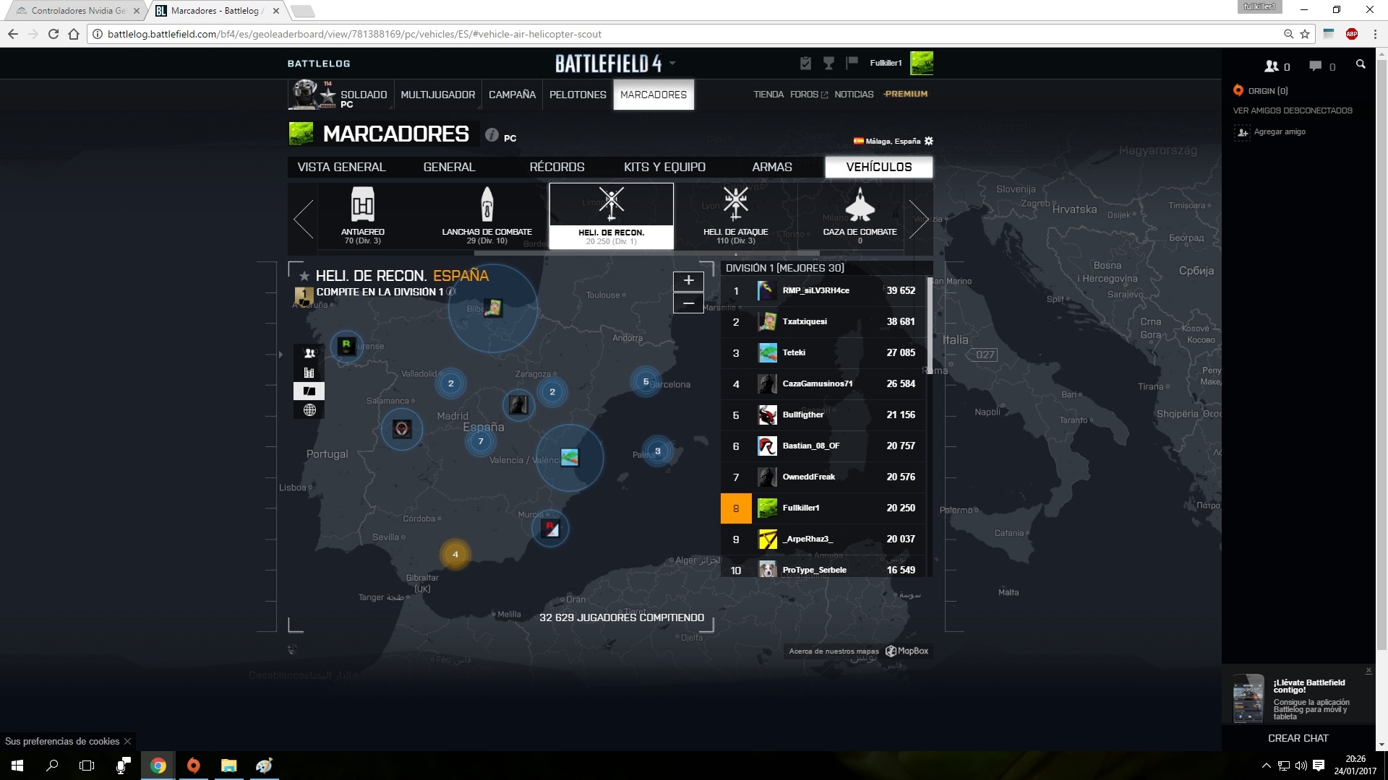The height and width of the screenshot is (780, 1388).
Task: Click the orange cluster marker with 4
Action: point(455,555)
